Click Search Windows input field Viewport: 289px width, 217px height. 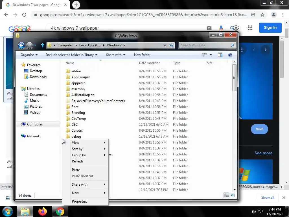tap(204, 45)
